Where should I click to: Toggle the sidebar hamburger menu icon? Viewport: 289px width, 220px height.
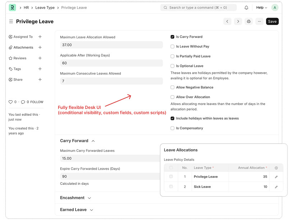coord(11,22)
